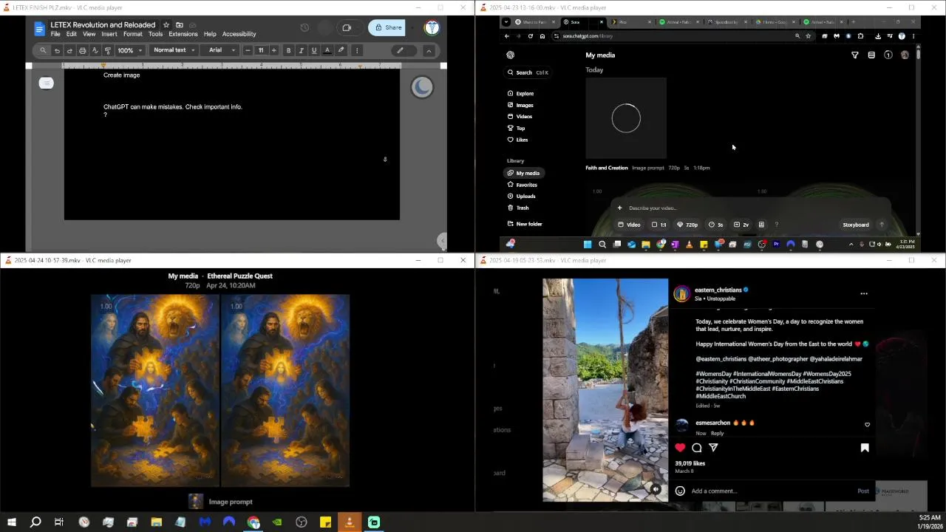Like the Instagram post with heart icon
The width and height of the screenshot is (946, 532).
(x=680, y=448)
